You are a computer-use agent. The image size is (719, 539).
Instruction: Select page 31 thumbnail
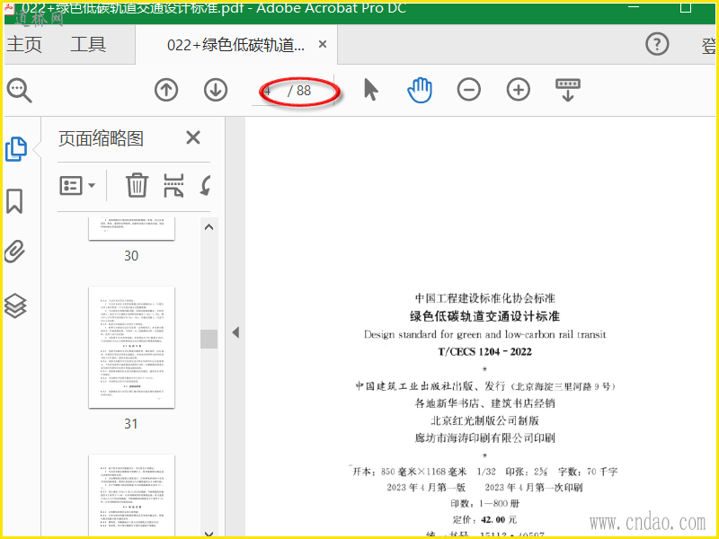131,347
